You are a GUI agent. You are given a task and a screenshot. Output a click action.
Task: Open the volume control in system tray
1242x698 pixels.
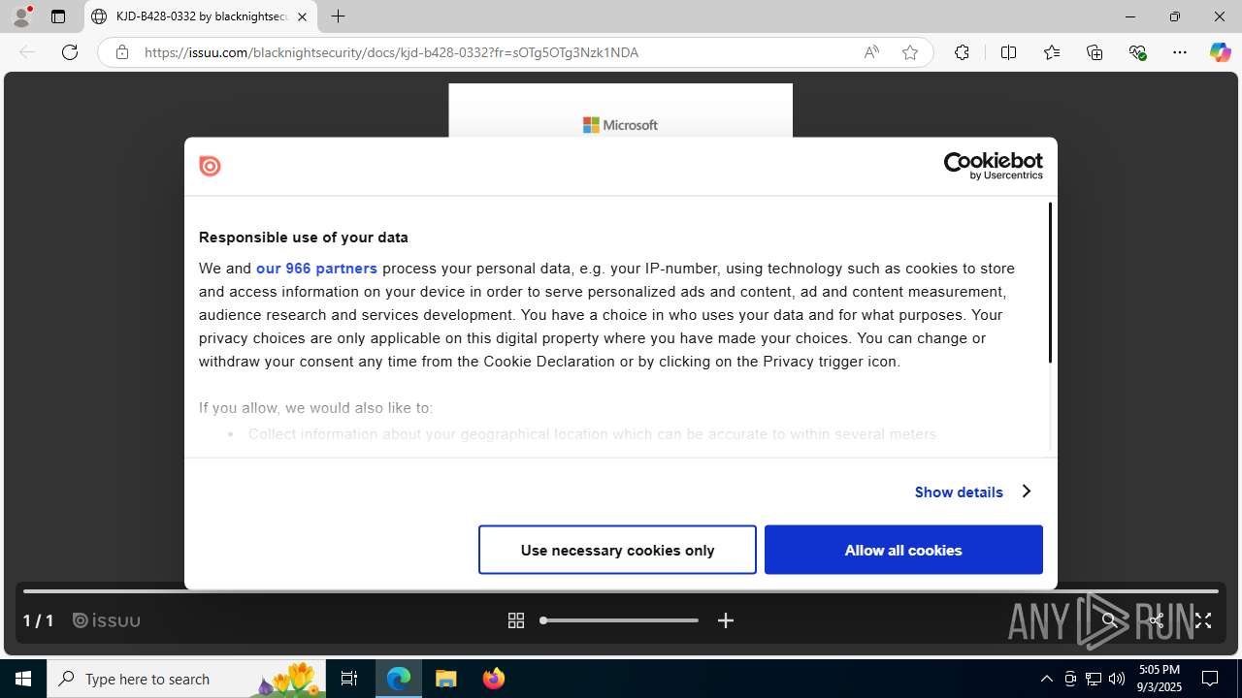pyautogui.click(x=1117, y=679)
